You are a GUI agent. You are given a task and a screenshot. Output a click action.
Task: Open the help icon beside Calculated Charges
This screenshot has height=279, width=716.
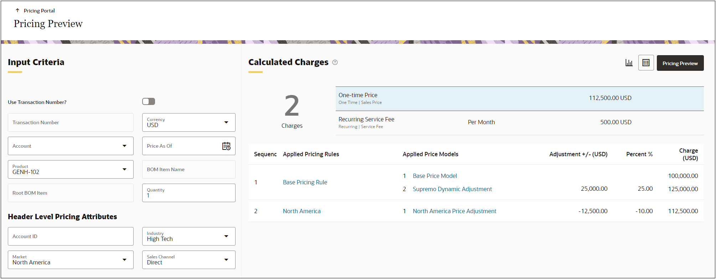[x=335, y=62]
